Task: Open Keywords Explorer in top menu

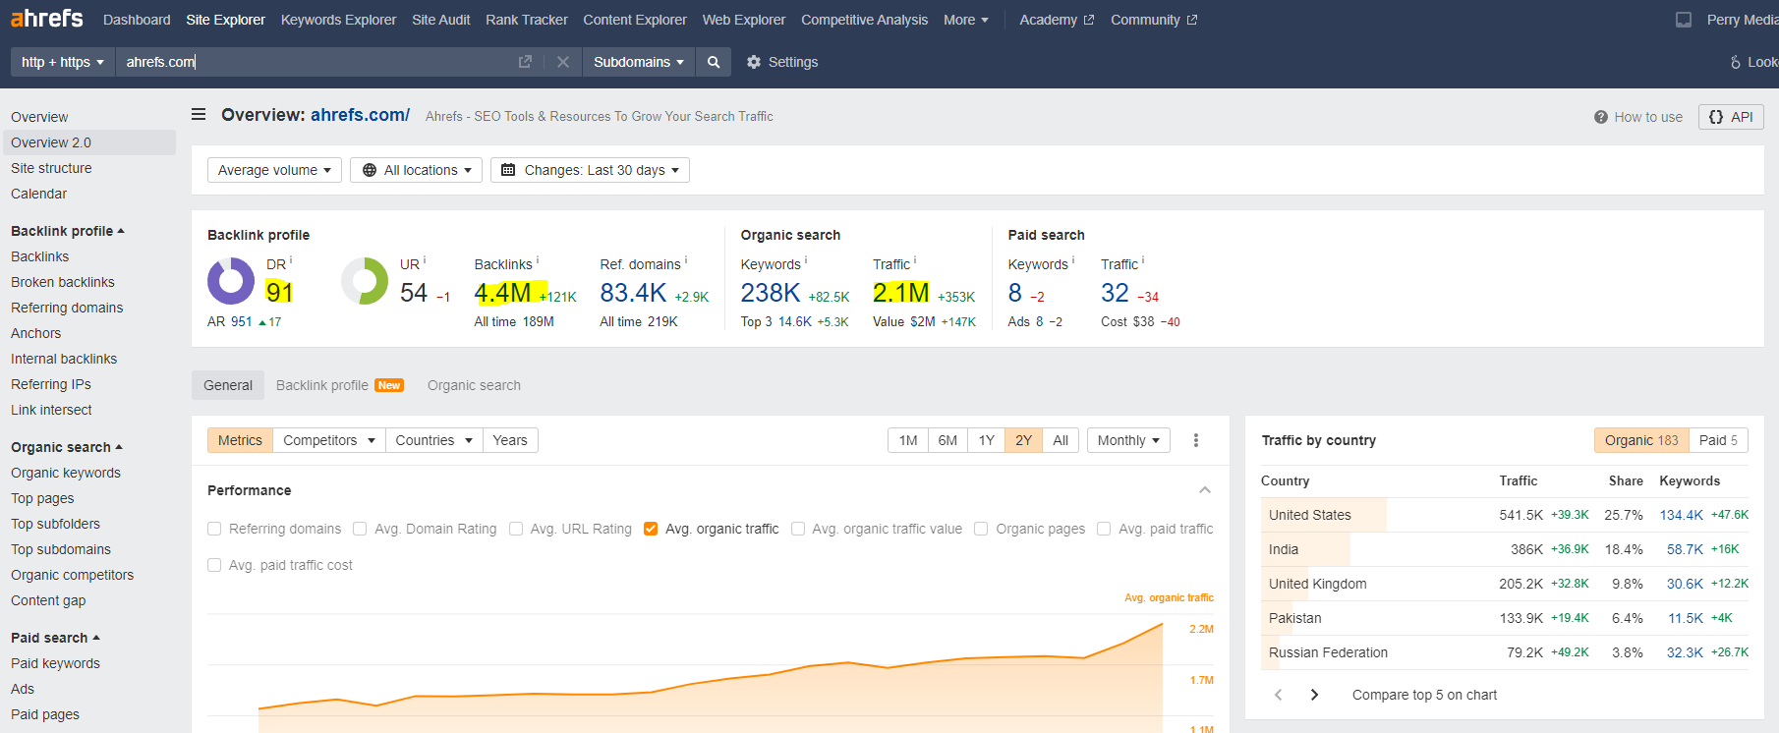Action: coord(338,20)
